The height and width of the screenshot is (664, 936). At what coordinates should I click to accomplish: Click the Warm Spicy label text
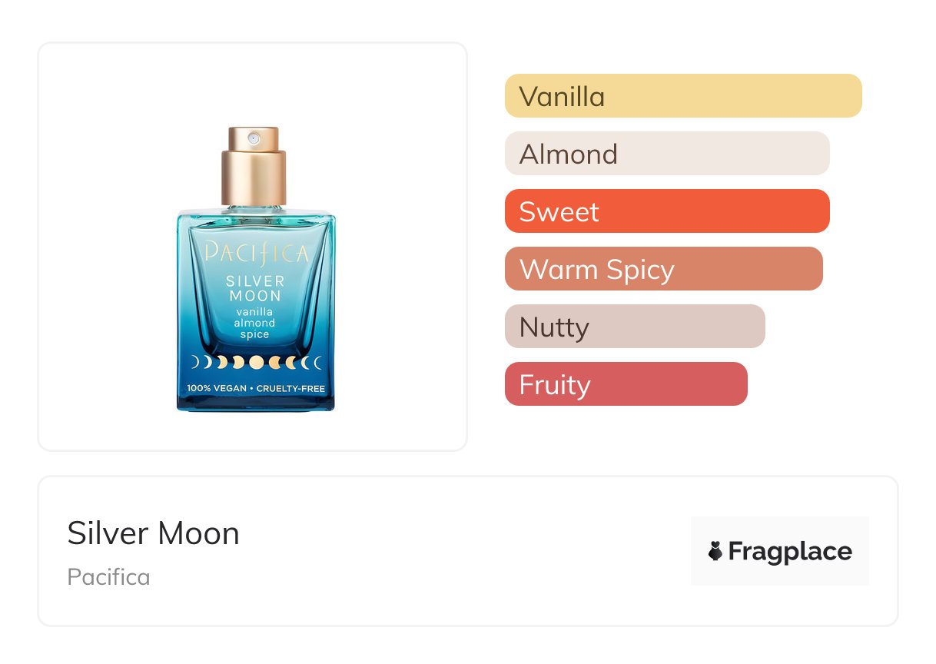[x=597, y=271]
